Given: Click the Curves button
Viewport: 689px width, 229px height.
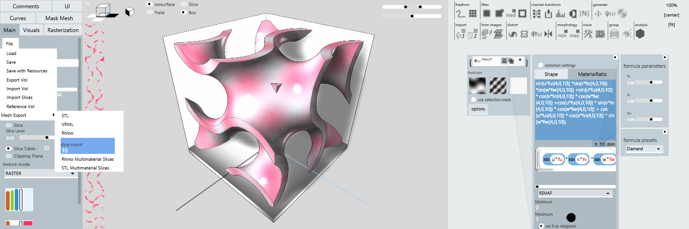Looking at the screenshot, I should [x=18, y=18].
